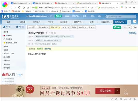
Task: Switch to the 首页 tab
Action: click(x=9, y=22)
